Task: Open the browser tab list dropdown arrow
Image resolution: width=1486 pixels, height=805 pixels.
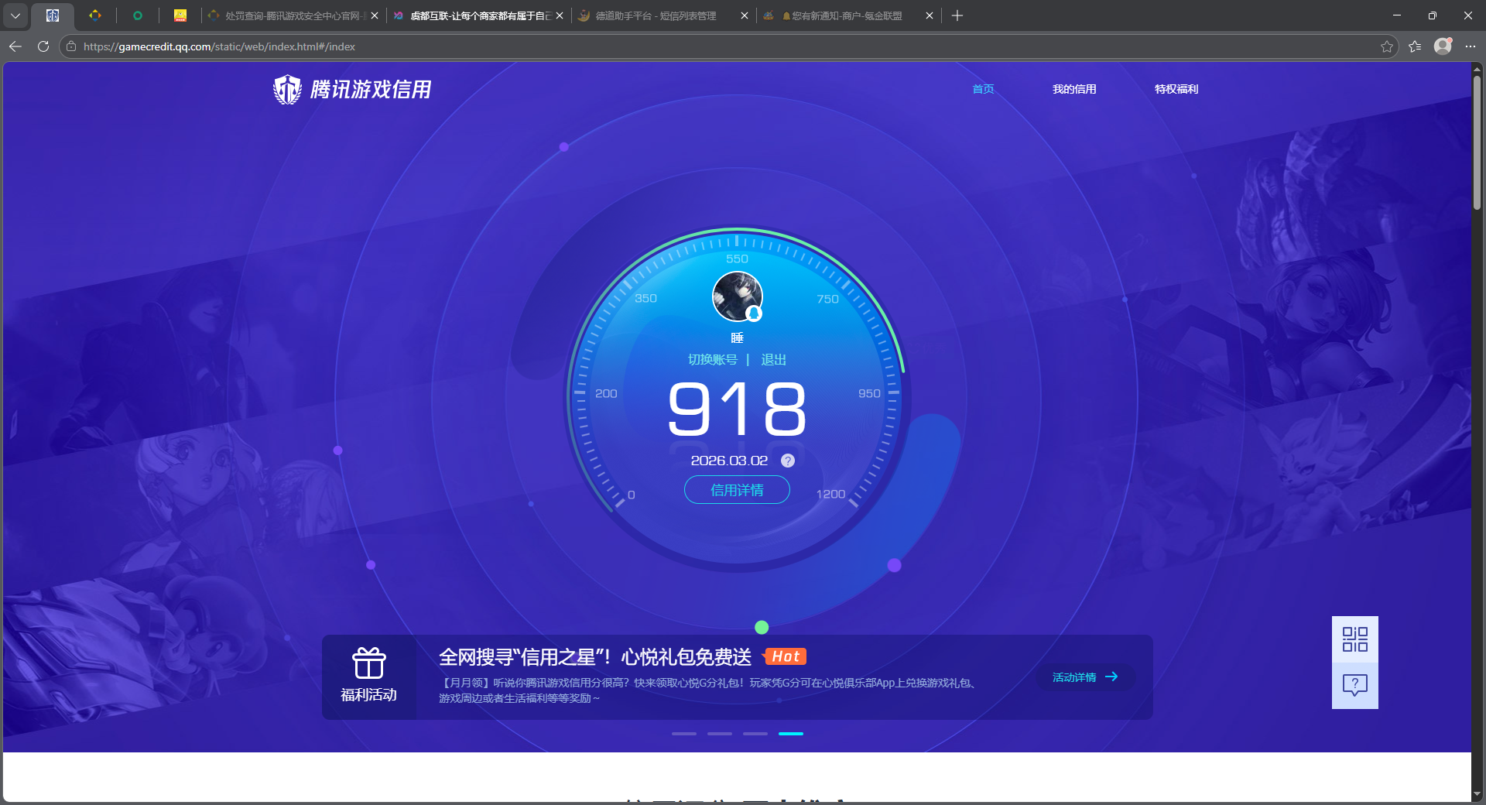Action: [15, 15]
